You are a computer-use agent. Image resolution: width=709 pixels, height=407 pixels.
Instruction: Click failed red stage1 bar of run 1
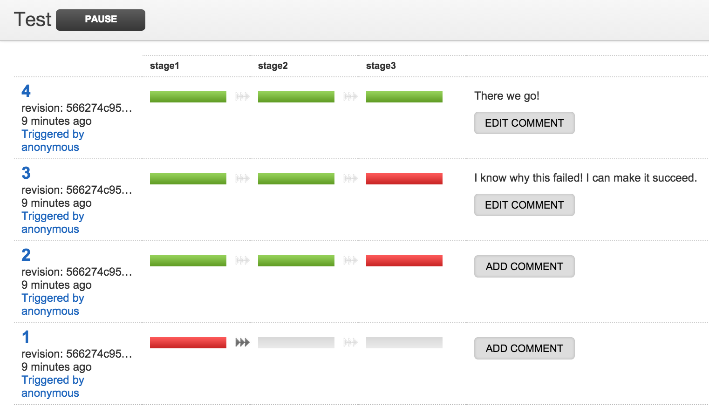(188, 343)
